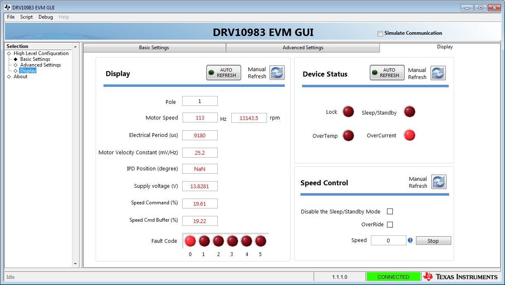
Task: Select About in Selection tree
Action: 20,77
